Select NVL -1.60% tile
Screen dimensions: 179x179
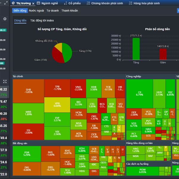50,154
